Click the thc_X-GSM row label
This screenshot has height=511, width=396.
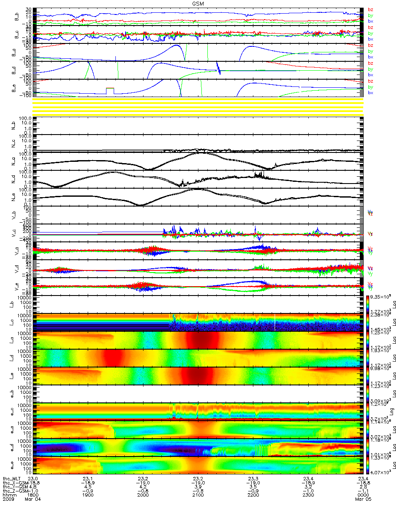(14, 483)
